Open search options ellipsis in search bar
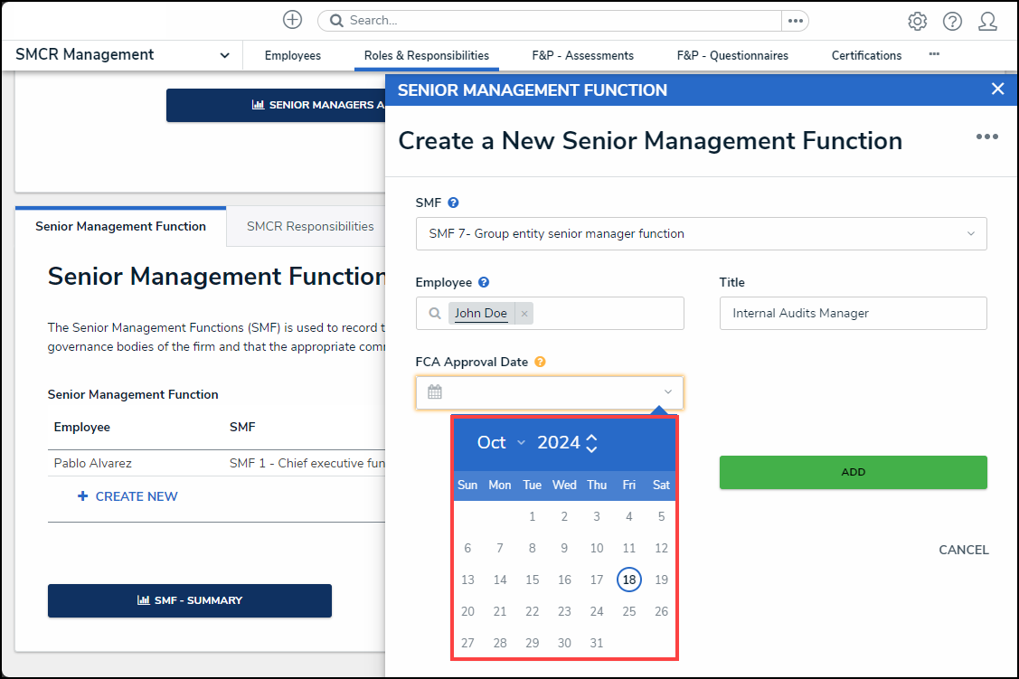Screen dimensions: 1019x679 click(x=795, y=20)
